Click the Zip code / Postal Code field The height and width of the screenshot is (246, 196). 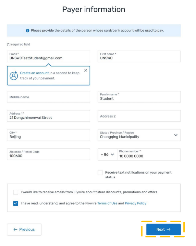48,155
